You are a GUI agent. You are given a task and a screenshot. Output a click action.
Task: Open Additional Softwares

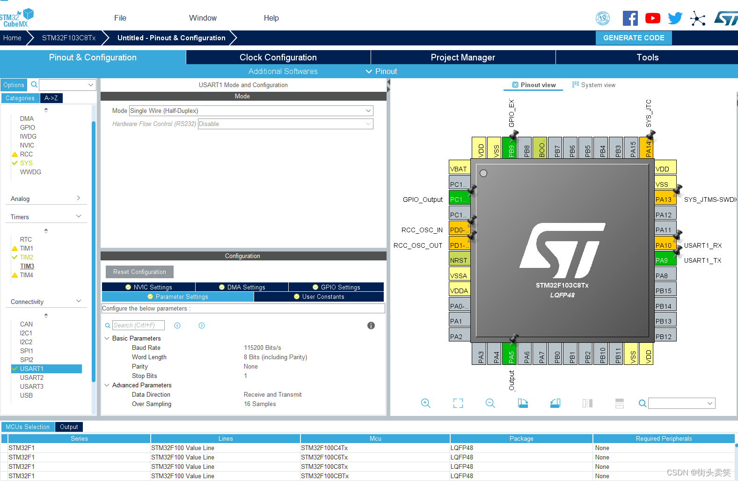(x=283, y=71)
